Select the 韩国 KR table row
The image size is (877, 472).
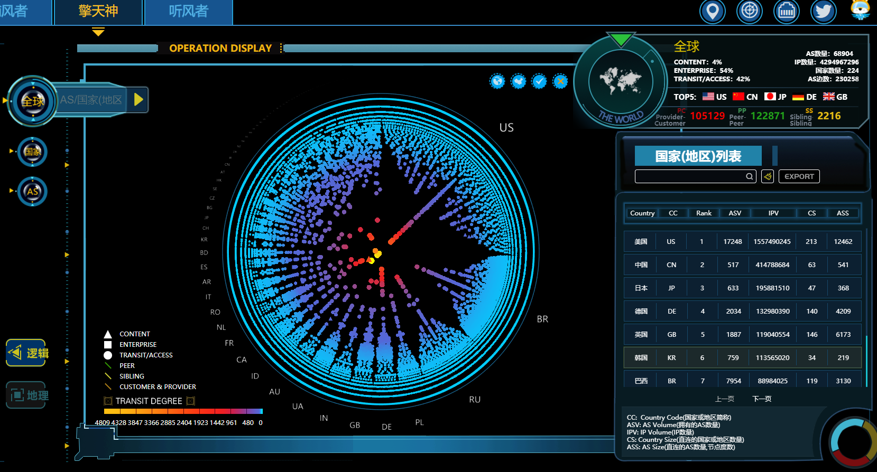coord(743,357)
